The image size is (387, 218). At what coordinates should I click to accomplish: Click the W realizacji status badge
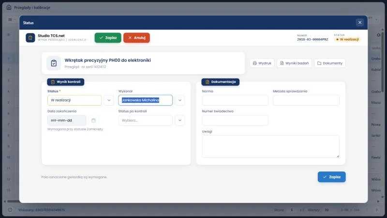[347, 39]
